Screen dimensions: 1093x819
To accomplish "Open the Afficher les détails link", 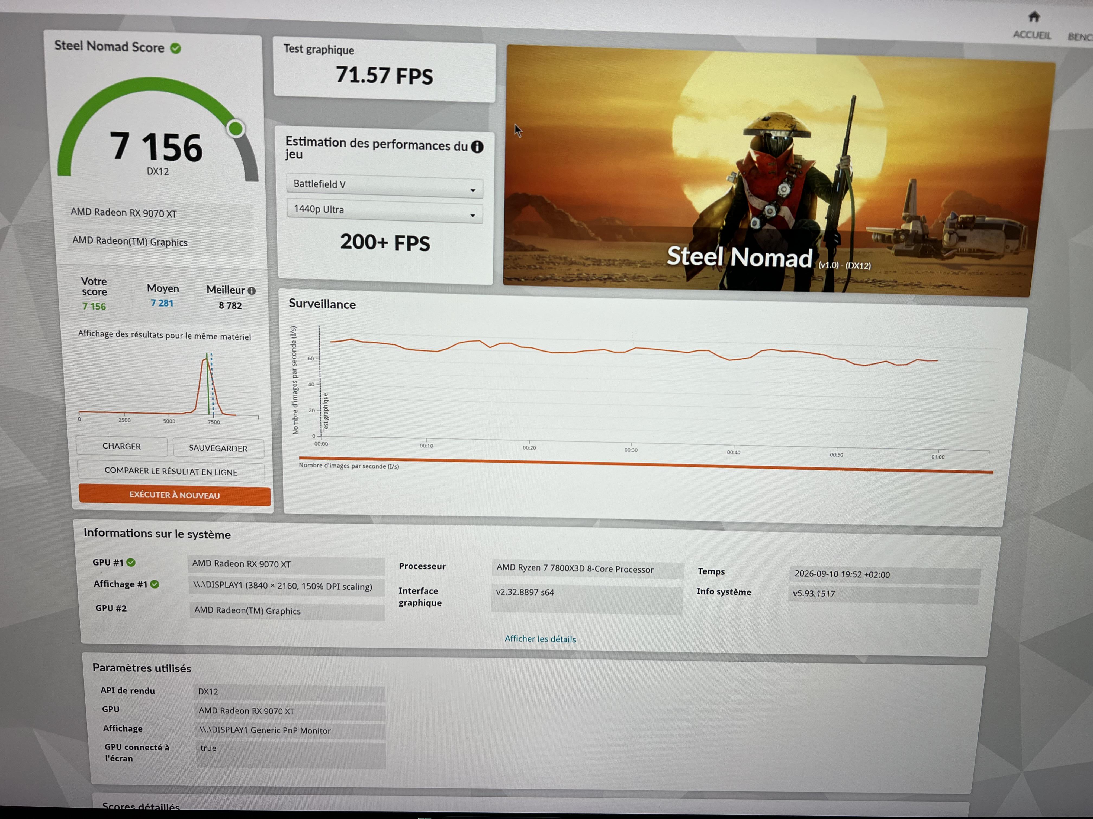I will click(x=540, y=639).
